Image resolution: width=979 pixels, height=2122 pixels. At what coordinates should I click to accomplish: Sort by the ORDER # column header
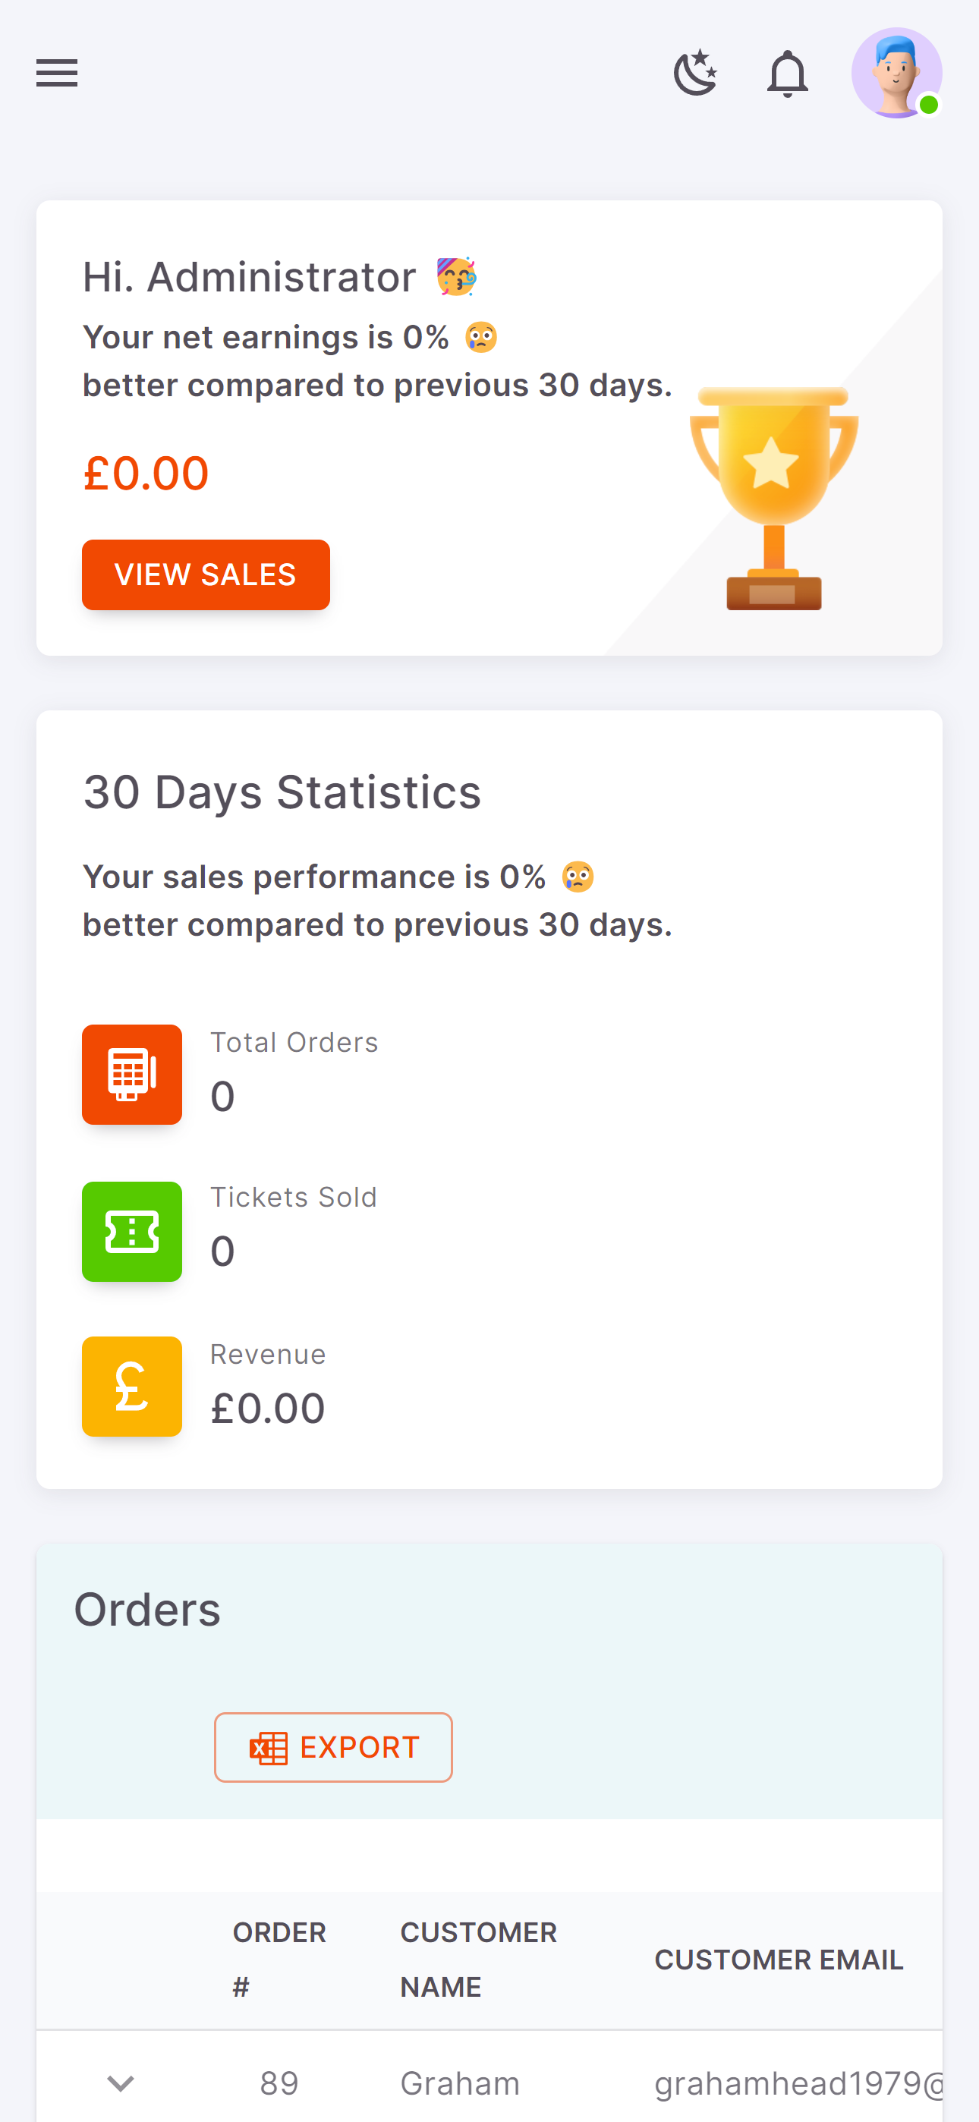coord(279,1959)
